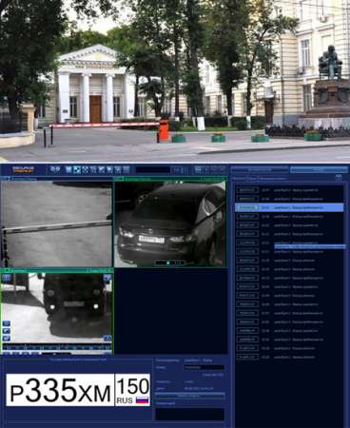Click the plate number field beside recognized plate
This screenshot has width=350, height=428.
pyautogui.click(x=204, y=367)
